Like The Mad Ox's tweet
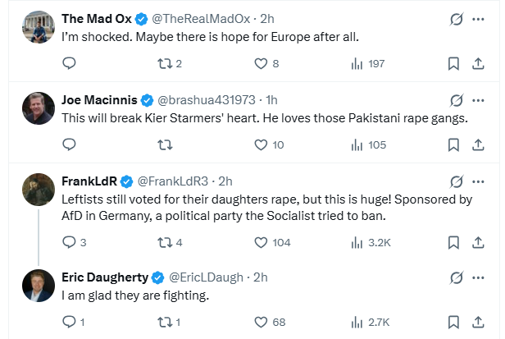Image resolution: width=505 pixels, height=339 pixels. [262, 63]
